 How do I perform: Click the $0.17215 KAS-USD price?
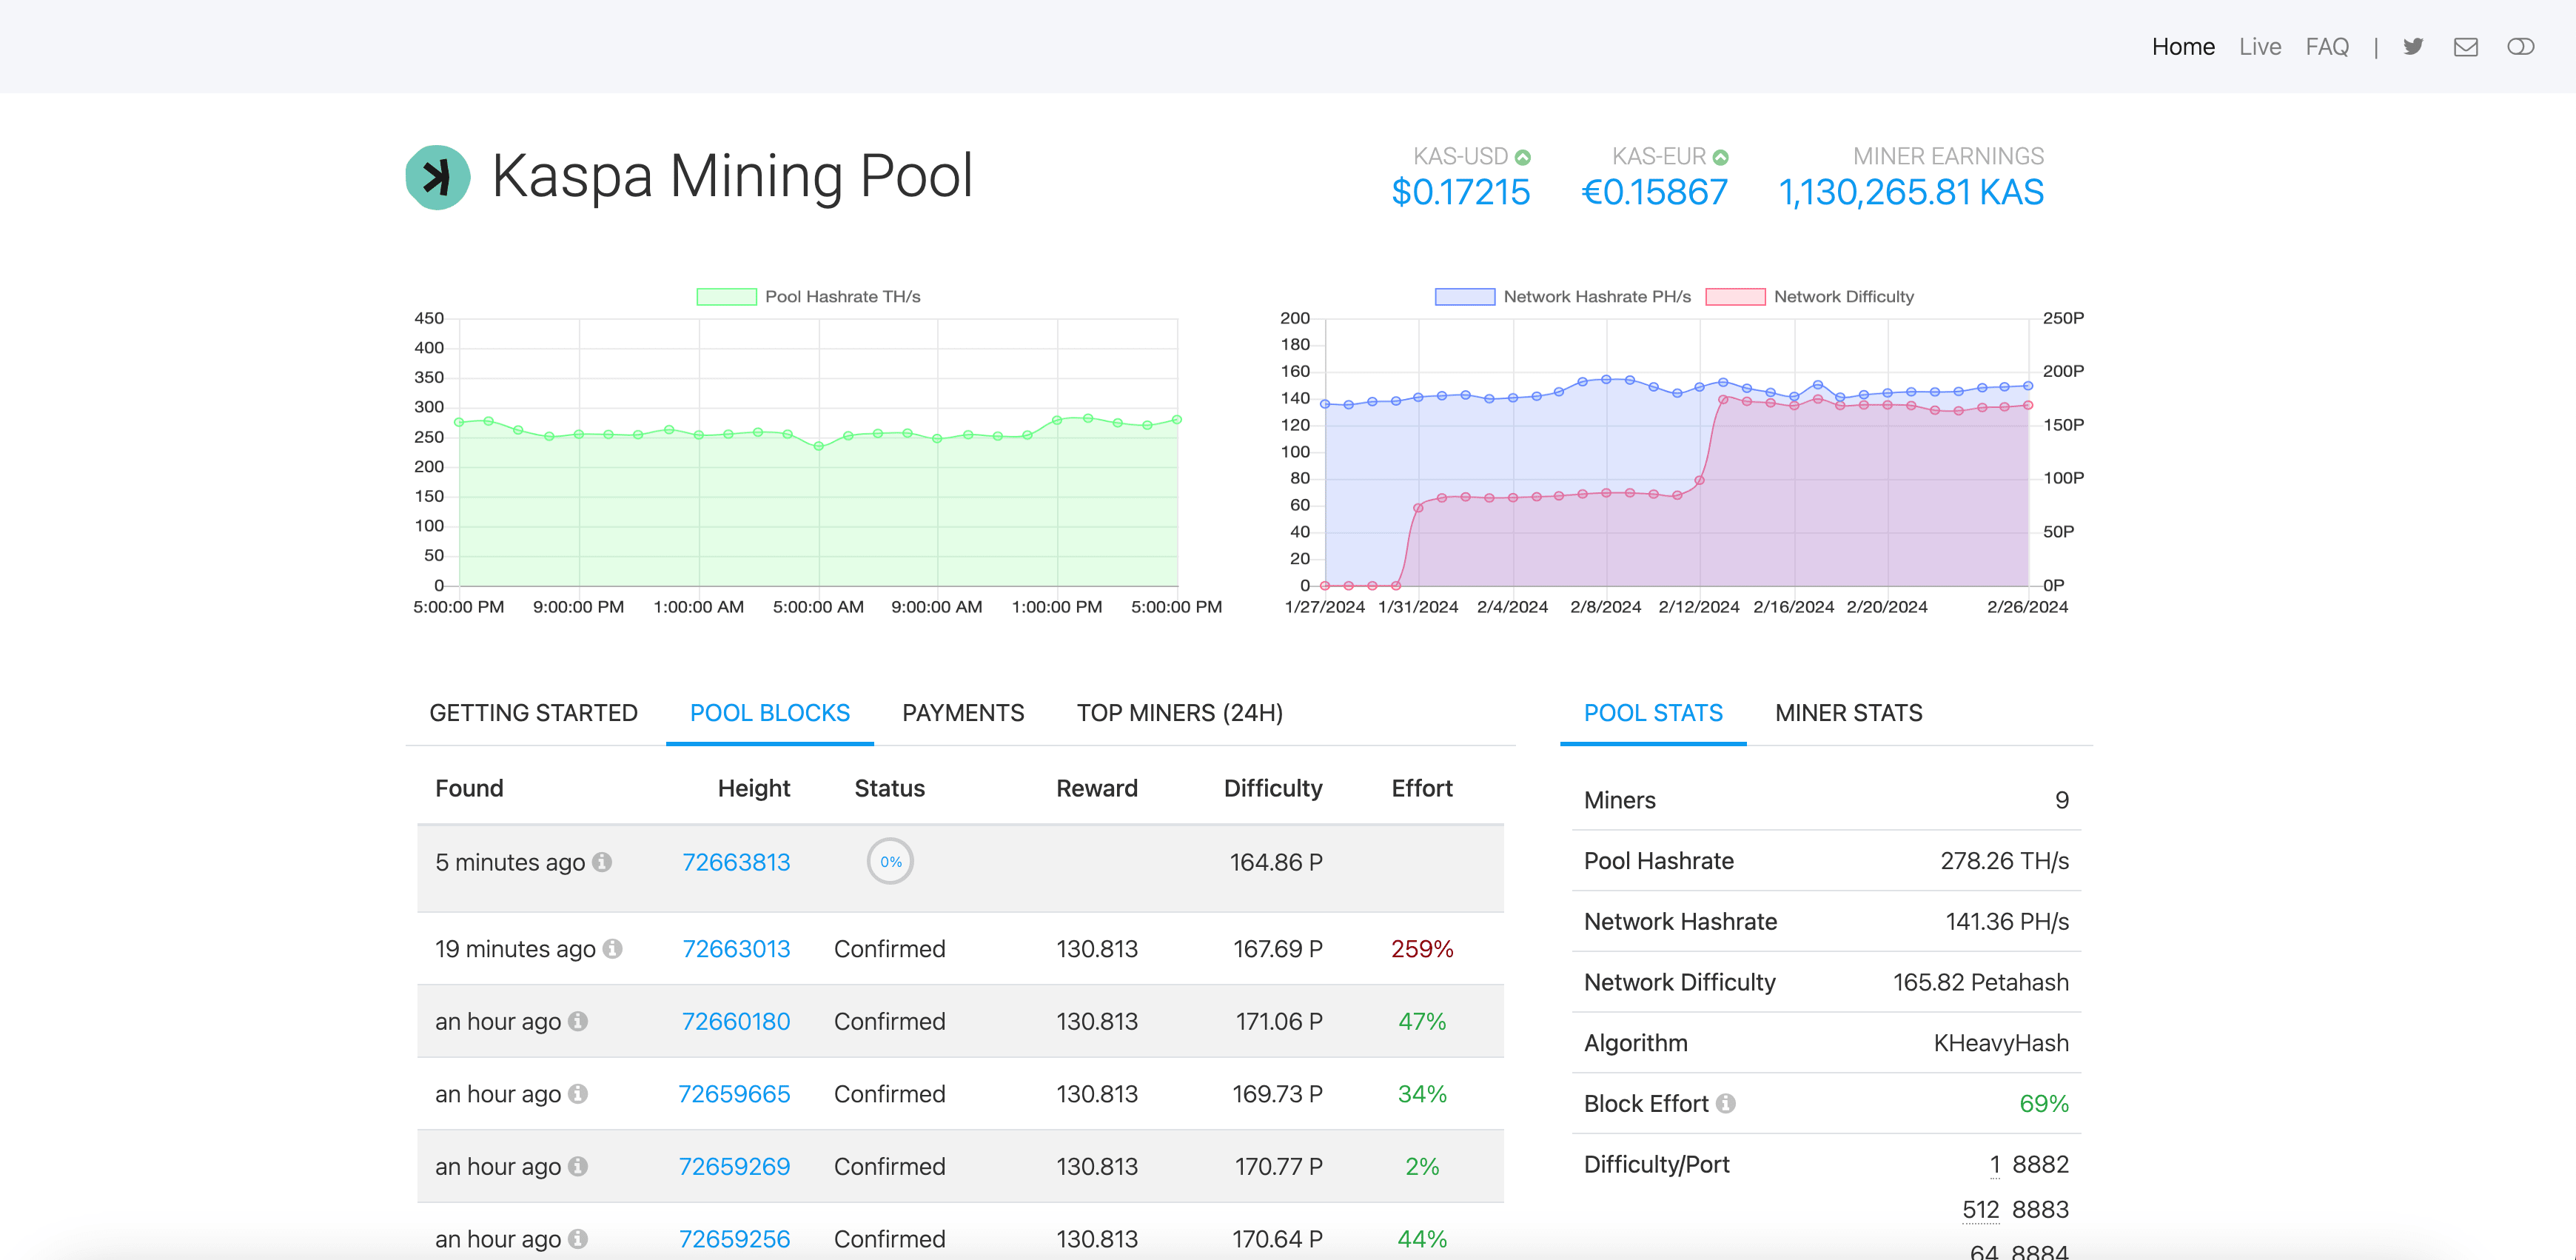pos(1461,192)
